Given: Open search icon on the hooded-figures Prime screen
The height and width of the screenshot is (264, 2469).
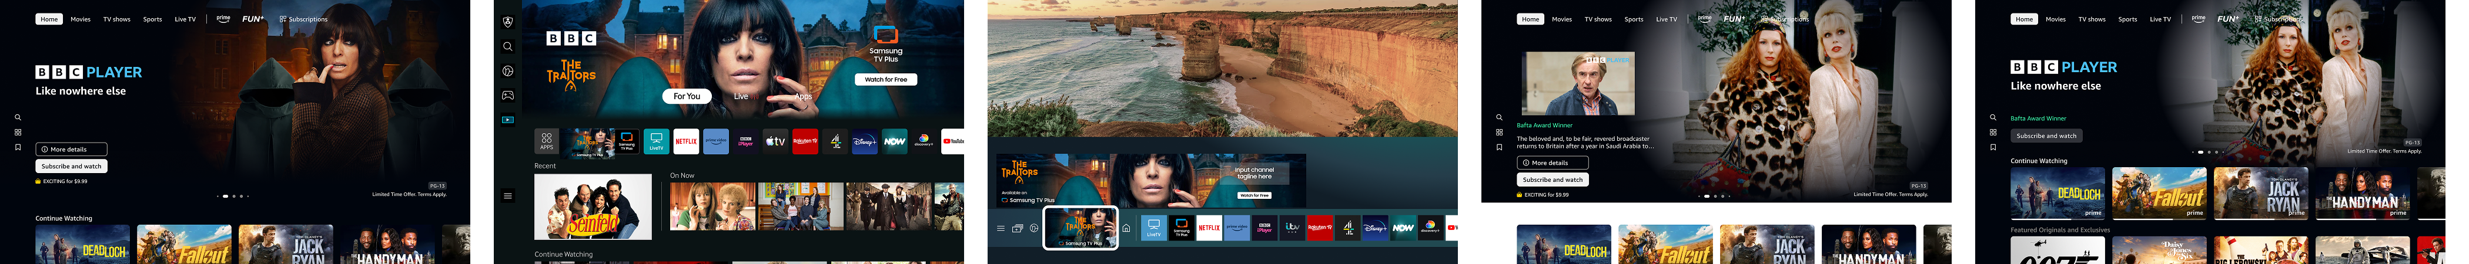Looking at the screenshot, I should [17, 118].
